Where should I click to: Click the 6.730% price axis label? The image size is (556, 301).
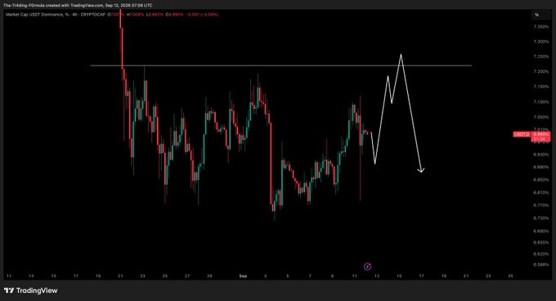540,218
